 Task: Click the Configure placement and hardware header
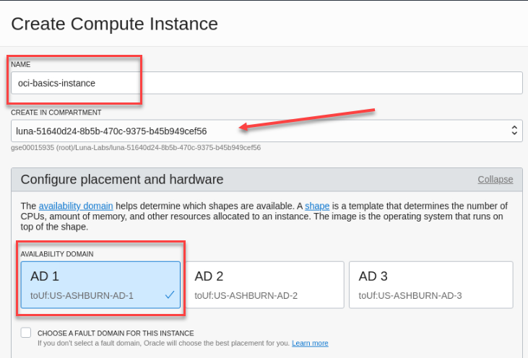[122, 179]
